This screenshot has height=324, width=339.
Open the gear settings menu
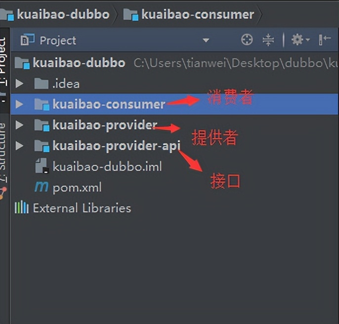click(300, 40)
